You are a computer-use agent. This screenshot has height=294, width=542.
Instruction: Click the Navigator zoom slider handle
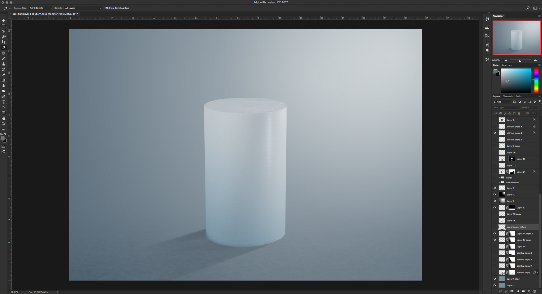tap(520, 61)
